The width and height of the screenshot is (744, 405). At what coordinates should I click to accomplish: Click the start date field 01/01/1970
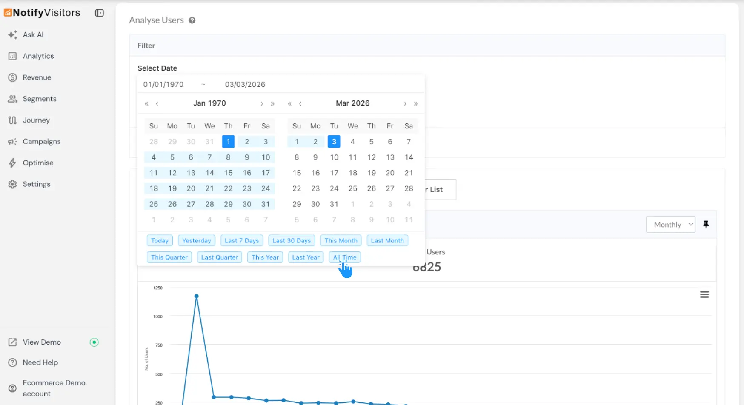point(163,84)
